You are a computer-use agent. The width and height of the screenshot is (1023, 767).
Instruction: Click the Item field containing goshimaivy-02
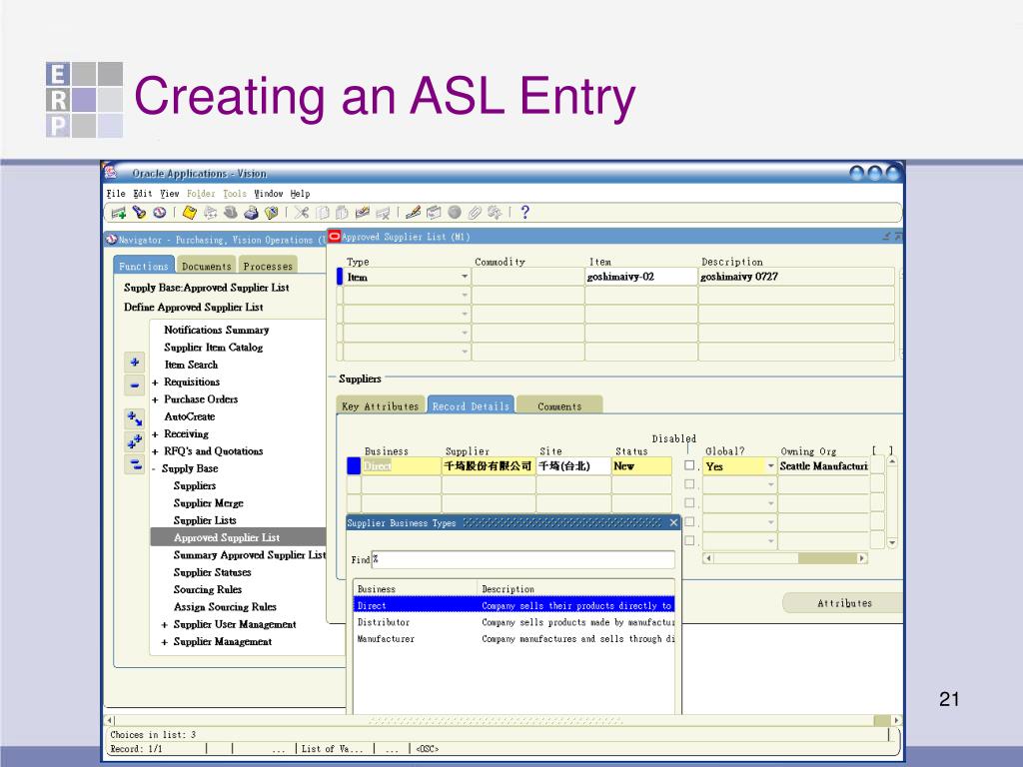641,277
